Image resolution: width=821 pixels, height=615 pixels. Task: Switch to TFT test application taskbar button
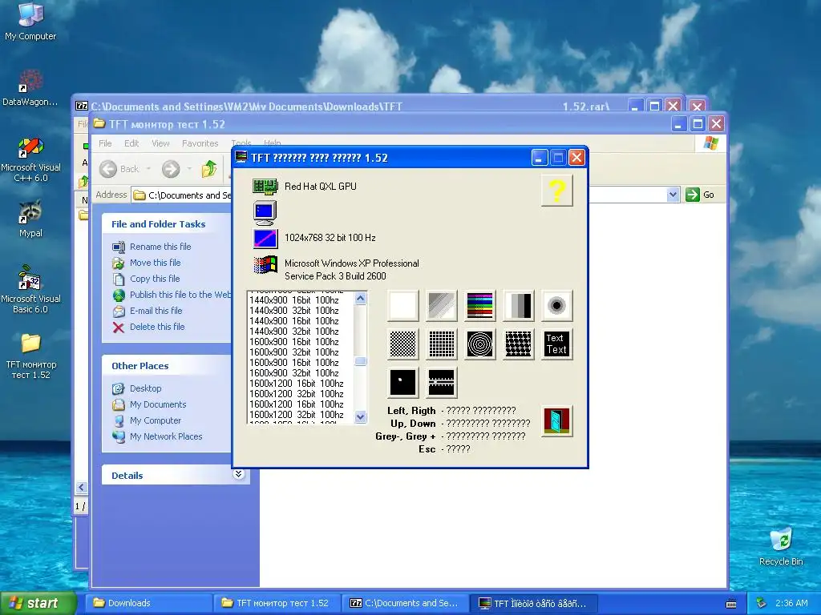(x=533, y=604)
